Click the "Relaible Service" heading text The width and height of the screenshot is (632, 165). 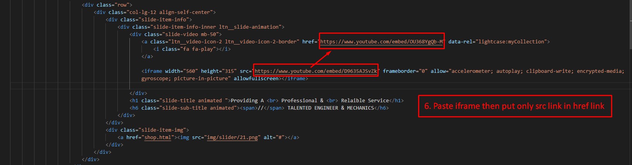pyautogui.click(x=365, y=101)
